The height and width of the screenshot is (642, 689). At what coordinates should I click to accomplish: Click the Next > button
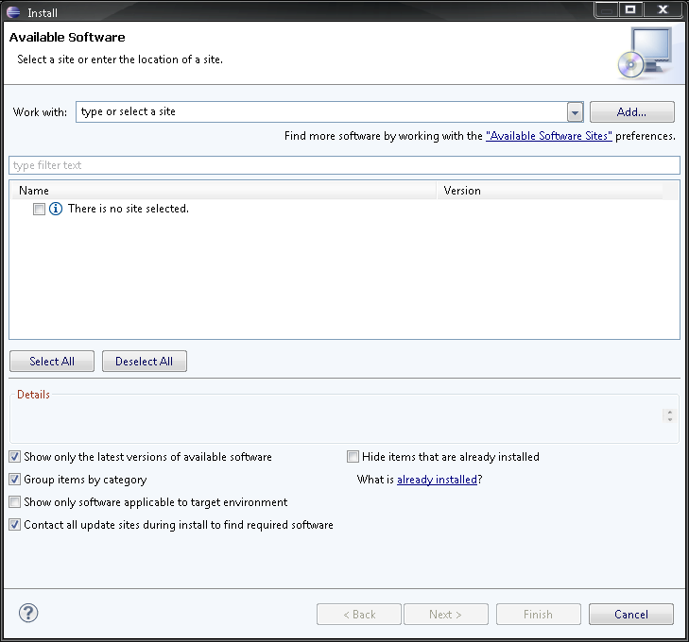click(x=445, y=614)
